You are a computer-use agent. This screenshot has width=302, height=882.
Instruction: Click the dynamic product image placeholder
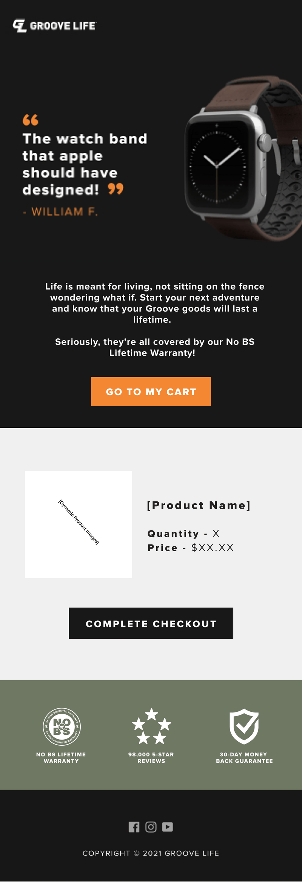click(x=79, y=524)
